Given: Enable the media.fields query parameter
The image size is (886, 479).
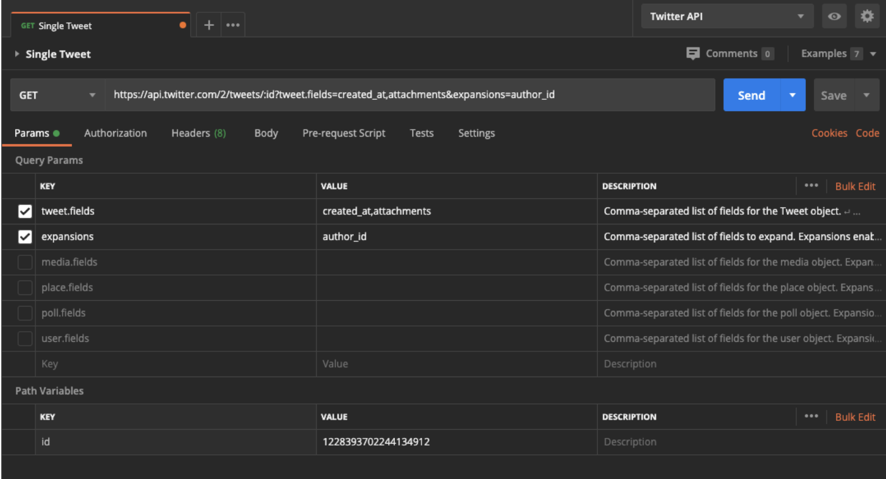Looking at the screenshot, I should pos(25,262).
